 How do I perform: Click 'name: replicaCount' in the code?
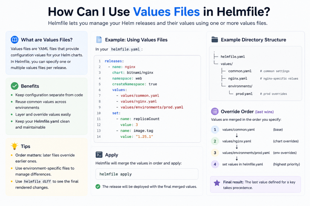coord(140,119)
